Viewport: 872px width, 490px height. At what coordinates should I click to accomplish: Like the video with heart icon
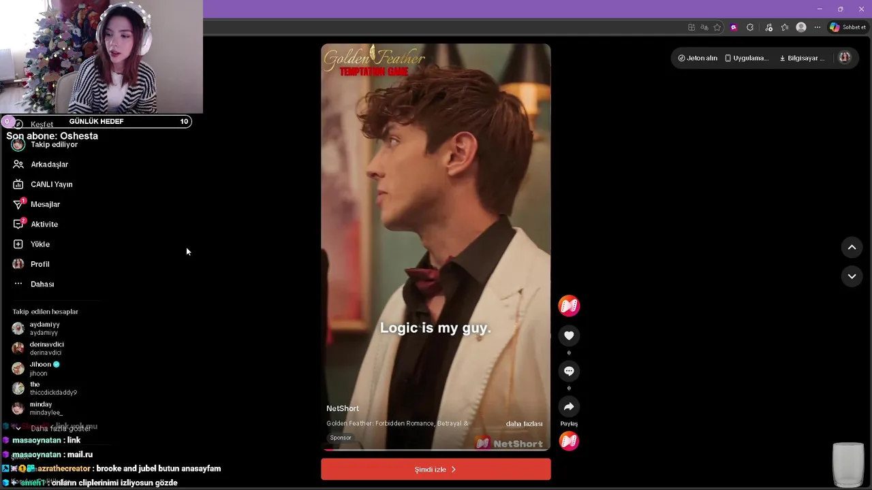pyautogui.click(x=569, y=336)
